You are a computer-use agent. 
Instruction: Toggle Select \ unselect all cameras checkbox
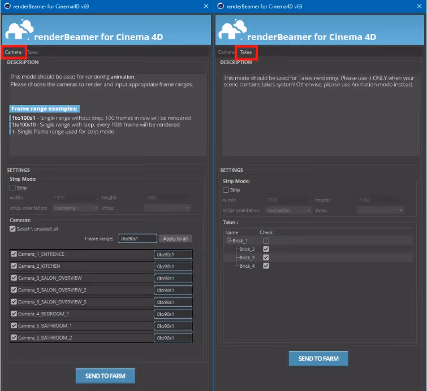click(x=12, y=229)
